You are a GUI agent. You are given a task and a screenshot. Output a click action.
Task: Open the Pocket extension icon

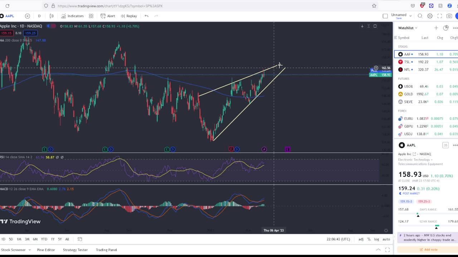pos(413,6)
